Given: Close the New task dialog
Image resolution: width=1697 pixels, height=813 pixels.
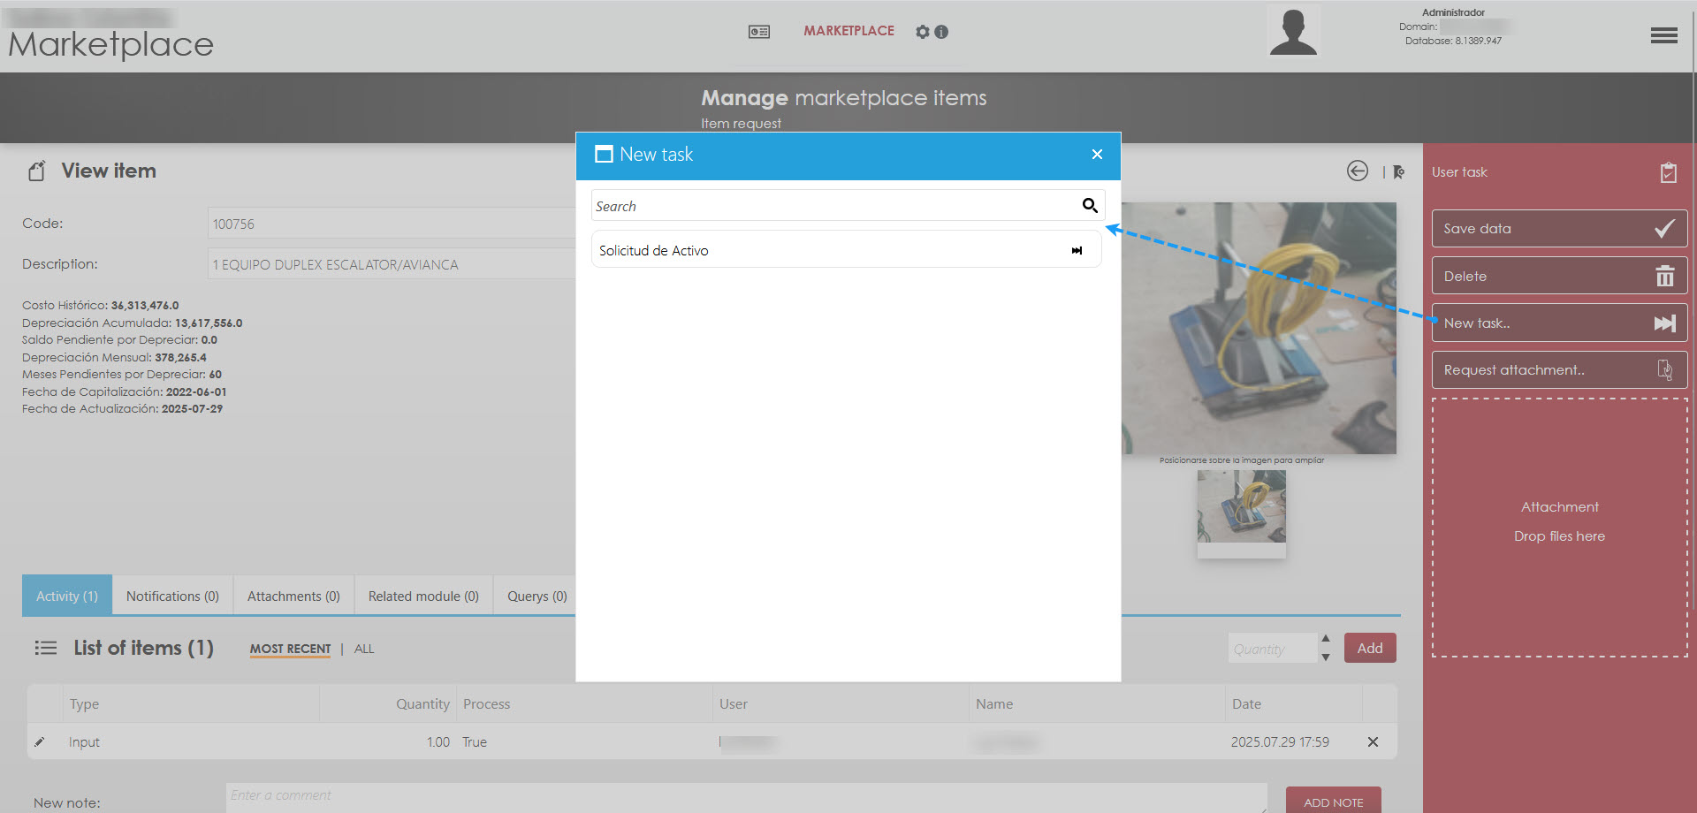Looking at the screenshot, I should tap(1097, 155).
